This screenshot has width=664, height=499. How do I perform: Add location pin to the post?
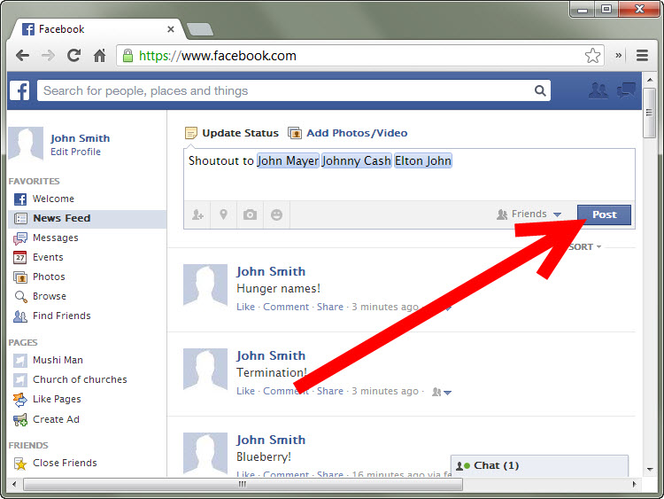(x=224, y=214)
